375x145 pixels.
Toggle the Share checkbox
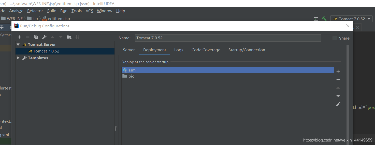tap(335, 38)
